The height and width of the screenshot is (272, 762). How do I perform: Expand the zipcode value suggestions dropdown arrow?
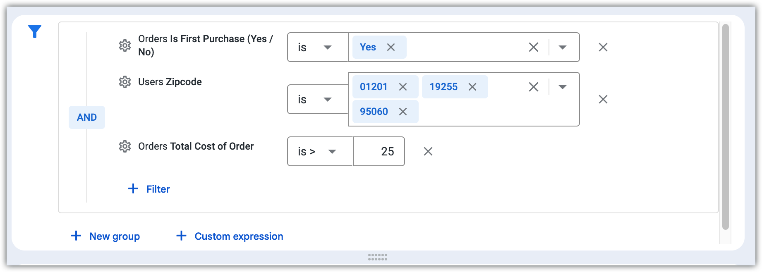pos(563,87)
